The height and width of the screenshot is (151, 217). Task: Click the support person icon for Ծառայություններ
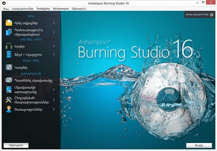[9, 109]
